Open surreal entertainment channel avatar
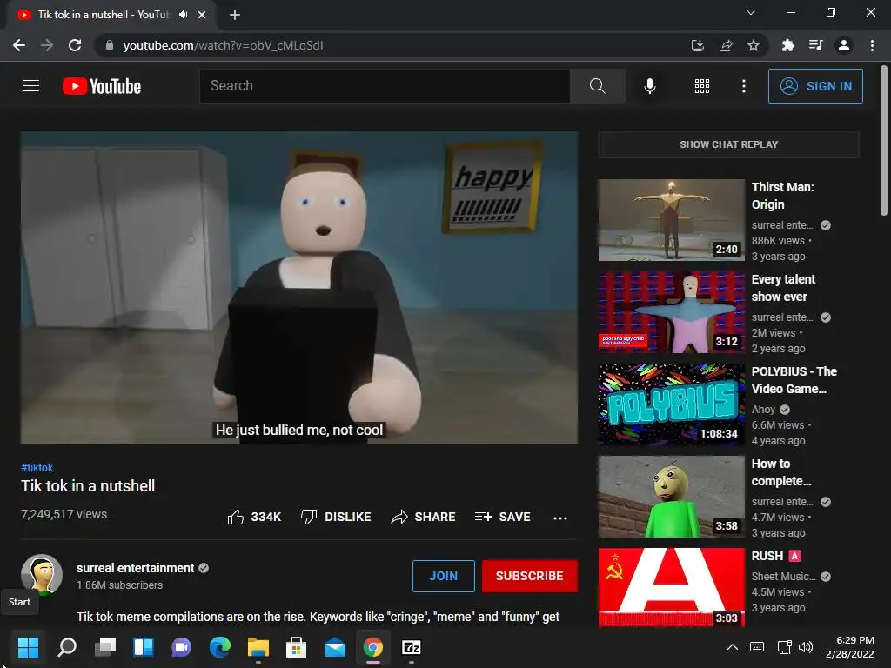This screenshot has width=891, height=668. 42,574
